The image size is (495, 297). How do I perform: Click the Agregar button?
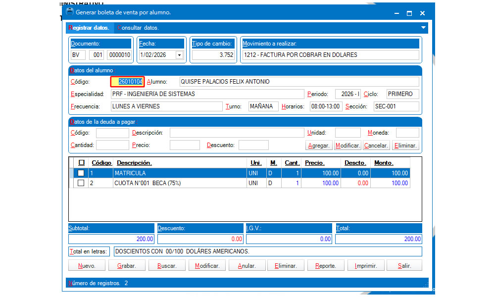[319, 146]
